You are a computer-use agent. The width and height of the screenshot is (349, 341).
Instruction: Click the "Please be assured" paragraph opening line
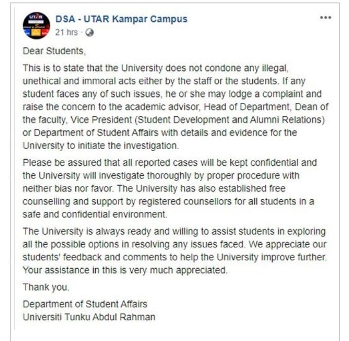tap(170, 163)
